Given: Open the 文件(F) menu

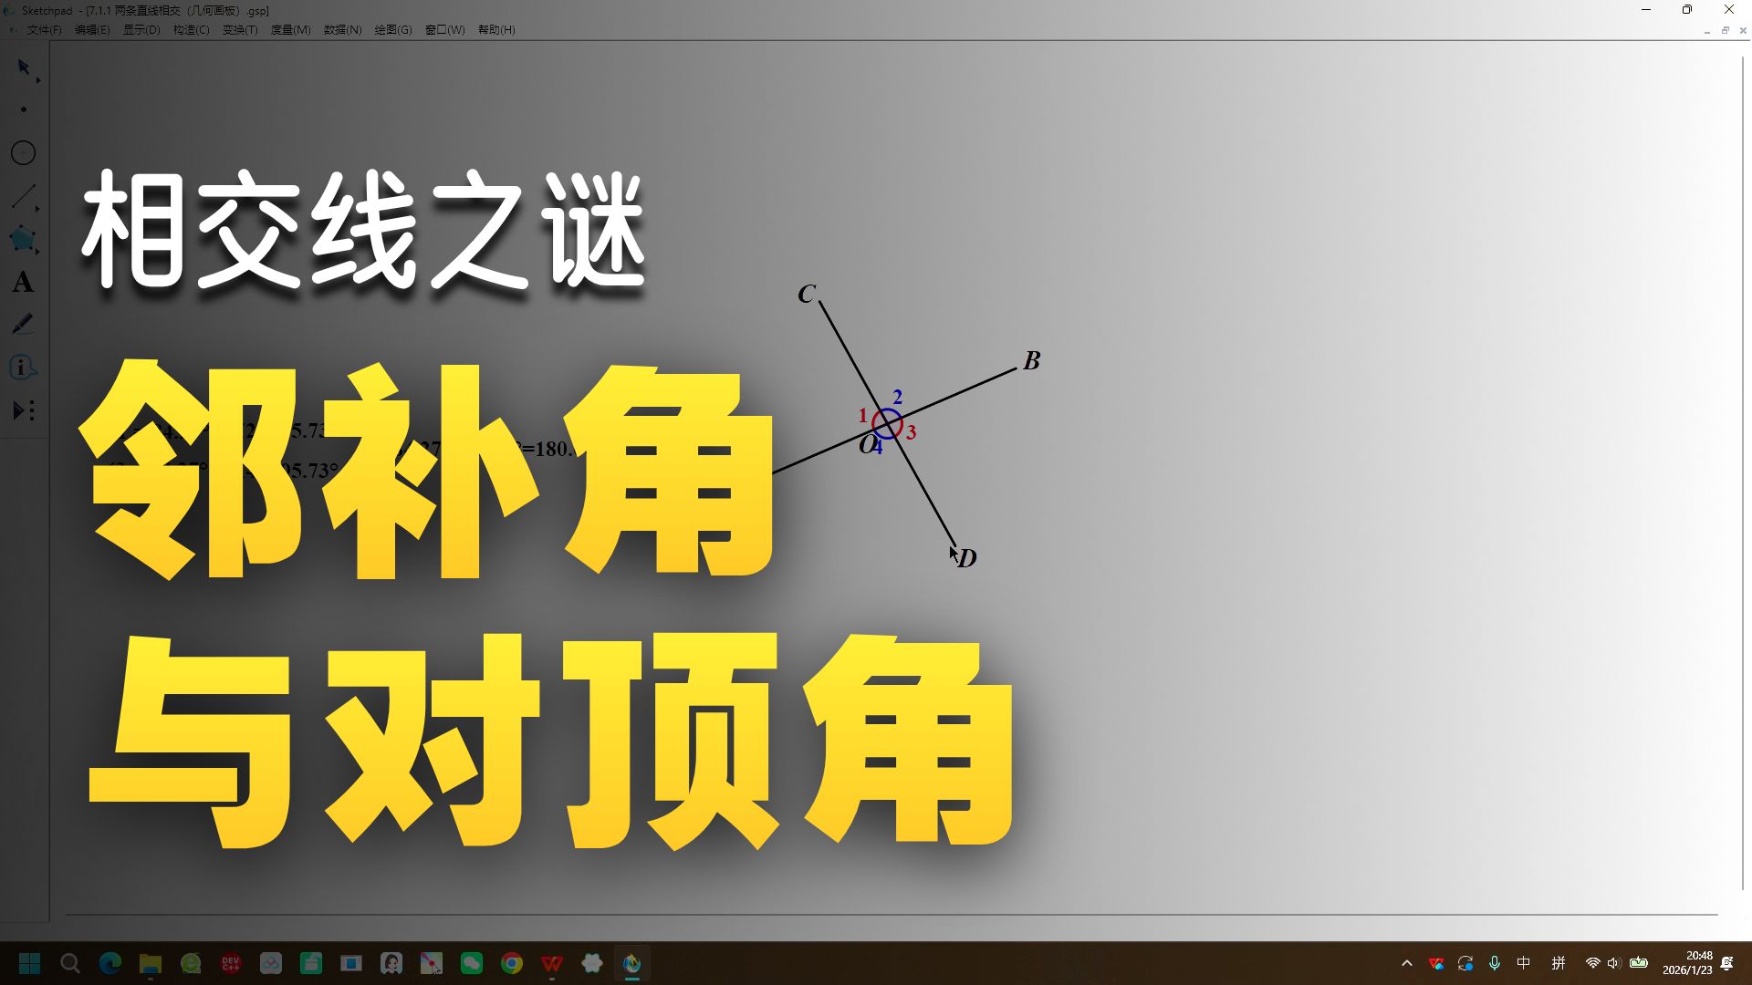Looking at the screenshot, I should click(44, 30).
